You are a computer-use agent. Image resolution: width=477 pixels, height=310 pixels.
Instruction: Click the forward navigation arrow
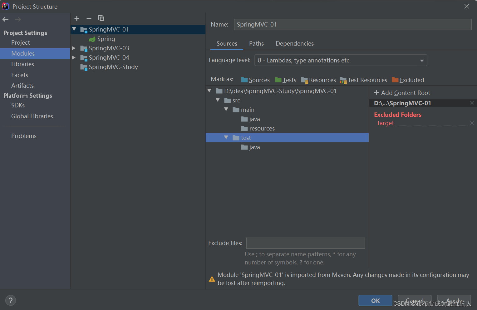coord(18,19)
